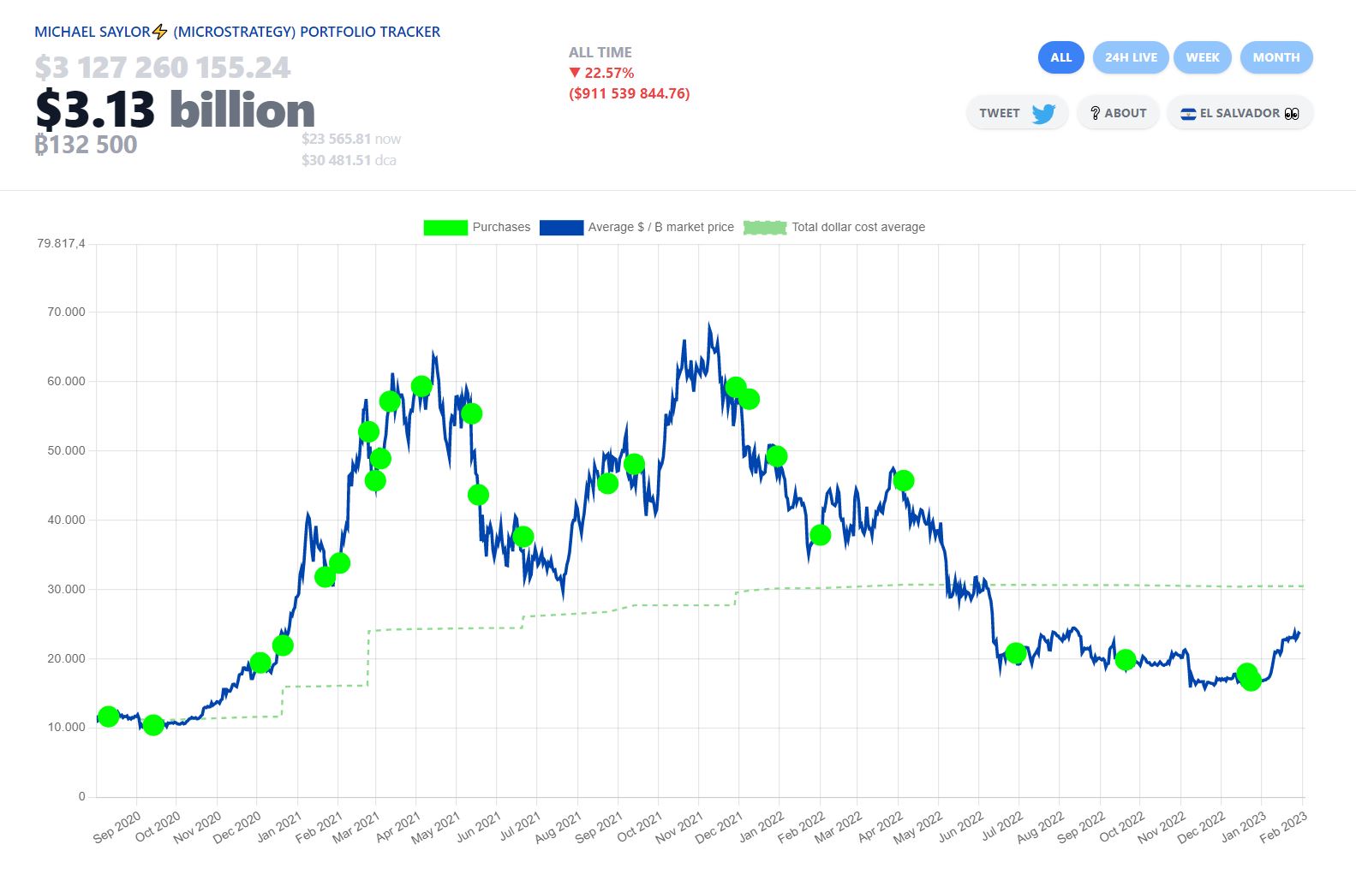Viewport: 1356px width, 892px height.
Task: Click the purchase marker near Oct 2020
Action: click(153, 725)
